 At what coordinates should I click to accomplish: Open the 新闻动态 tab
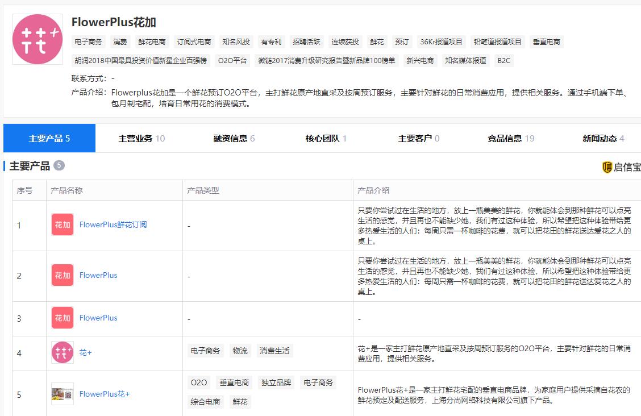(x=603, y=139)
